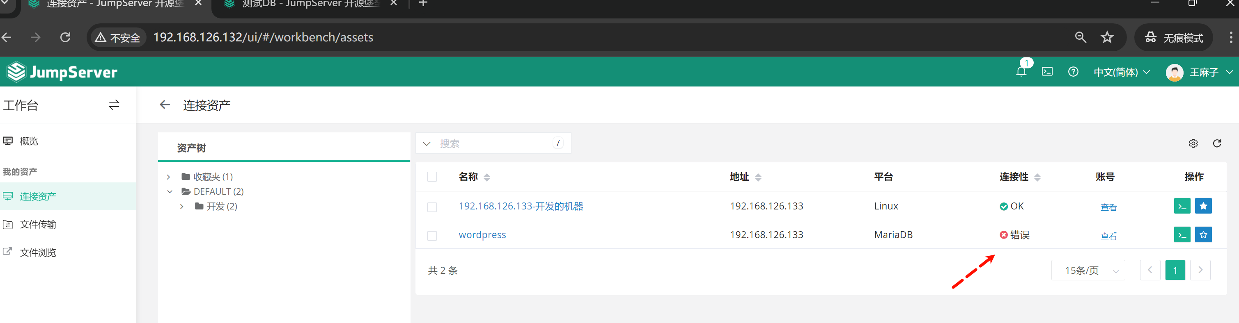Image resolution: width=1239 pixels, height=323 pixels.
Task: Open the notification bell icon
Action: coord(1021,72)
